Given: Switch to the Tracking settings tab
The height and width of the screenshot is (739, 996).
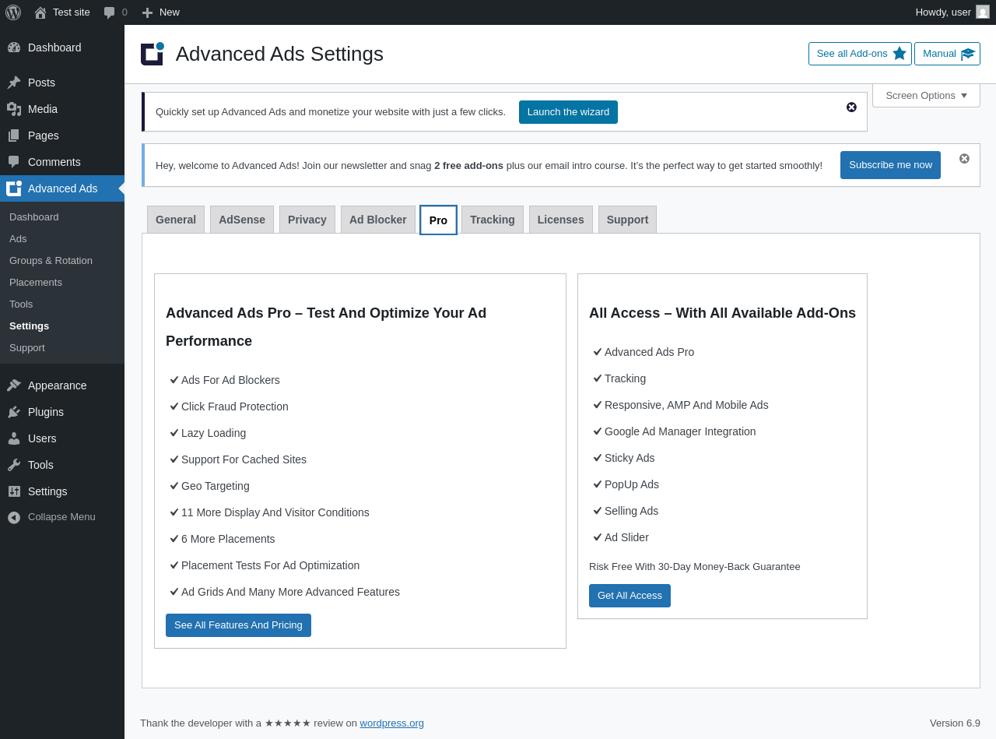Looking at the screenshot, I should tap(493, 220).
